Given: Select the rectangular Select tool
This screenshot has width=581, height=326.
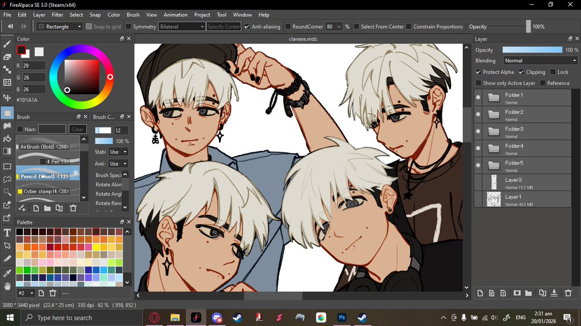Looking at the screenshot, I should click(7, 167).
